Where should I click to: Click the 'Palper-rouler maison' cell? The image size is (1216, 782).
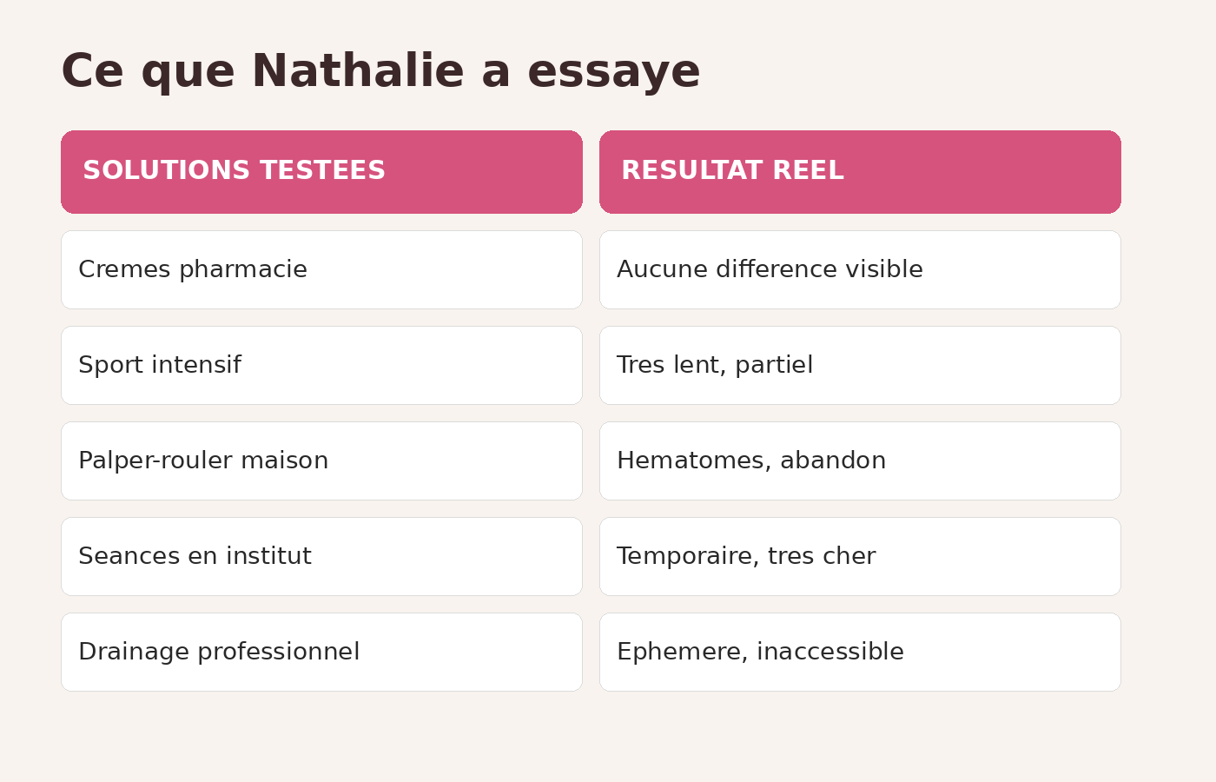coord(321,461)
